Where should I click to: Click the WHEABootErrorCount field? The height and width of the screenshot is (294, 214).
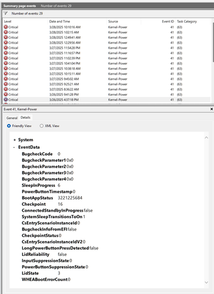pos(46,279)
